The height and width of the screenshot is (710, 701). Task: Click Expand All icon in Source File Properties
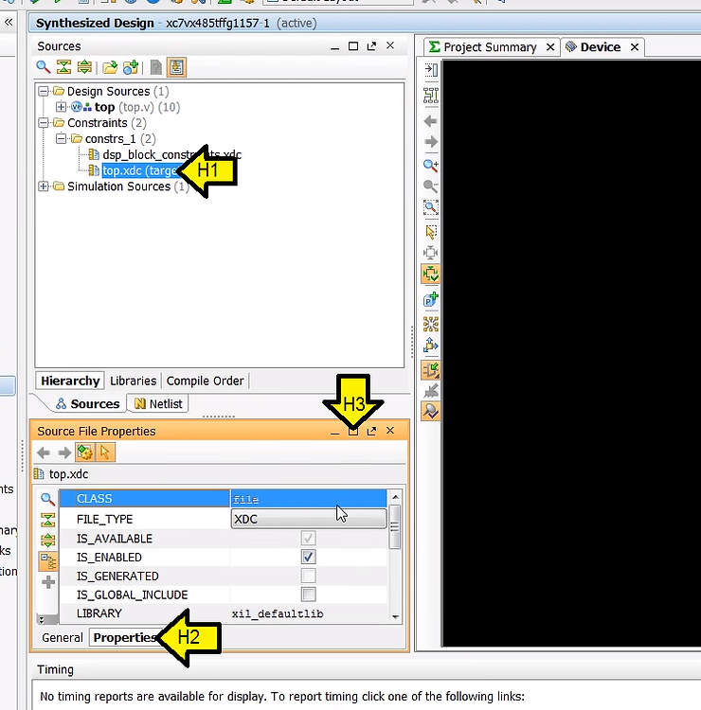pyautogui.click(x=47, y=541)
